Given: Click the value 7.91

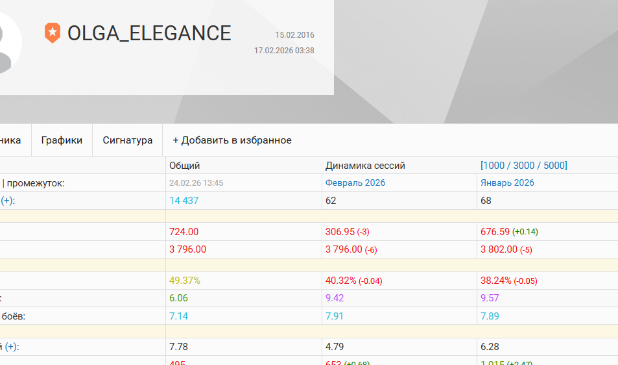Looking at the screenshot, I should click(335, 316).
